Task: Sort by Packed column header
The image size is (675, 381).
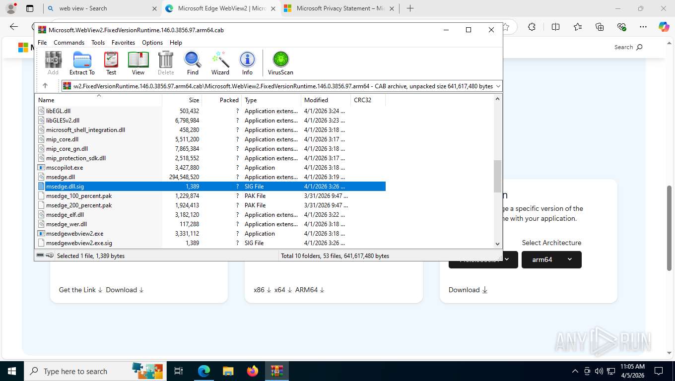Action: 222,100
